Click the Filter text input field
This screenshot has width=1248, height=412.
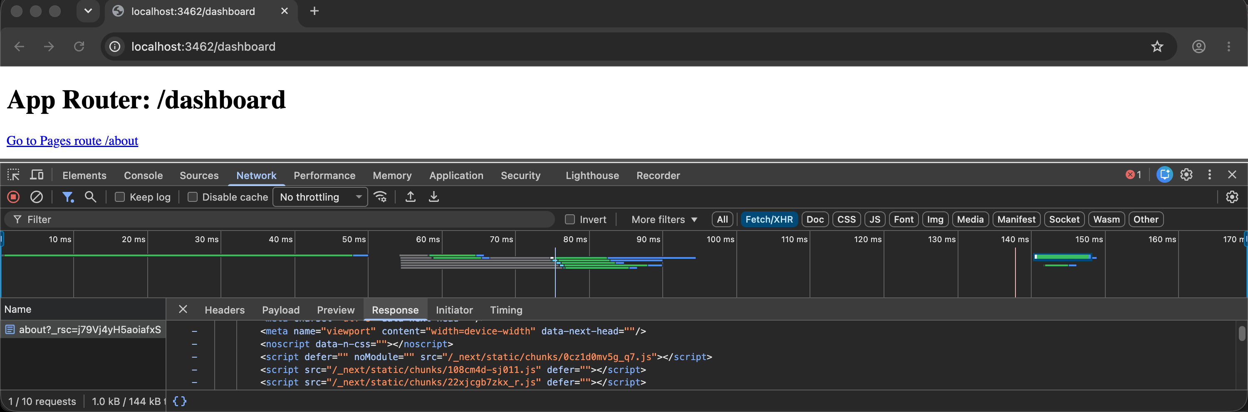pos(280,220)
